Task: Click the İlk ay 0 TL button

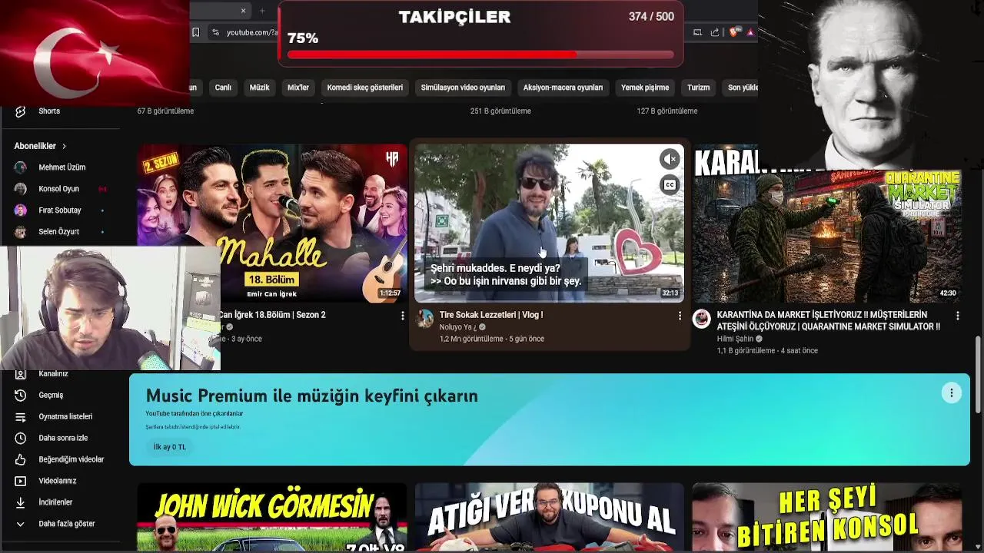Action: point(170,447)
